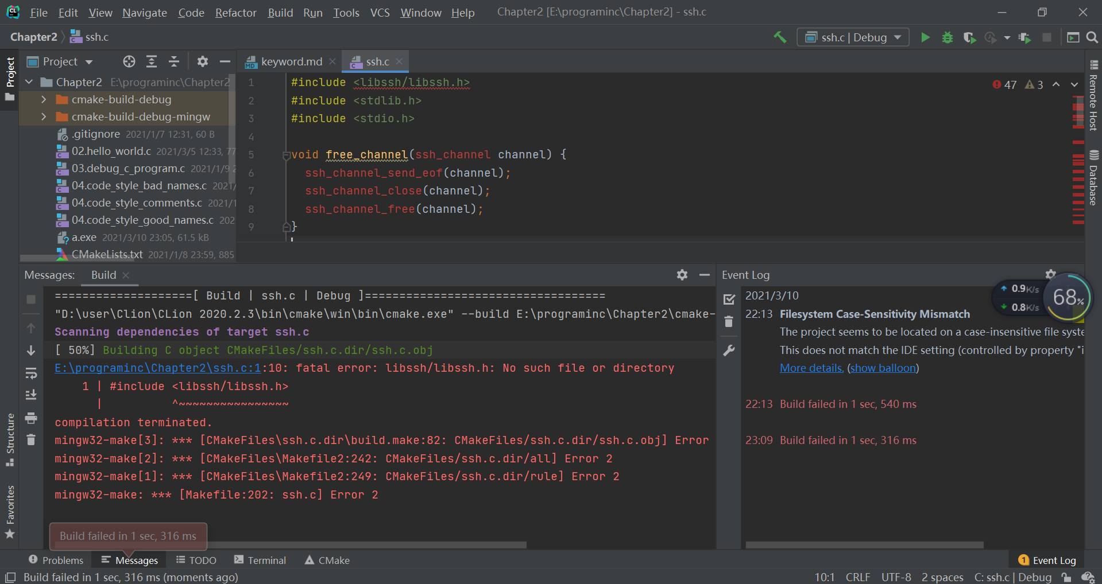Open the Database side panel
This screenshot has width=1102, height=584.
point(1093,178)
